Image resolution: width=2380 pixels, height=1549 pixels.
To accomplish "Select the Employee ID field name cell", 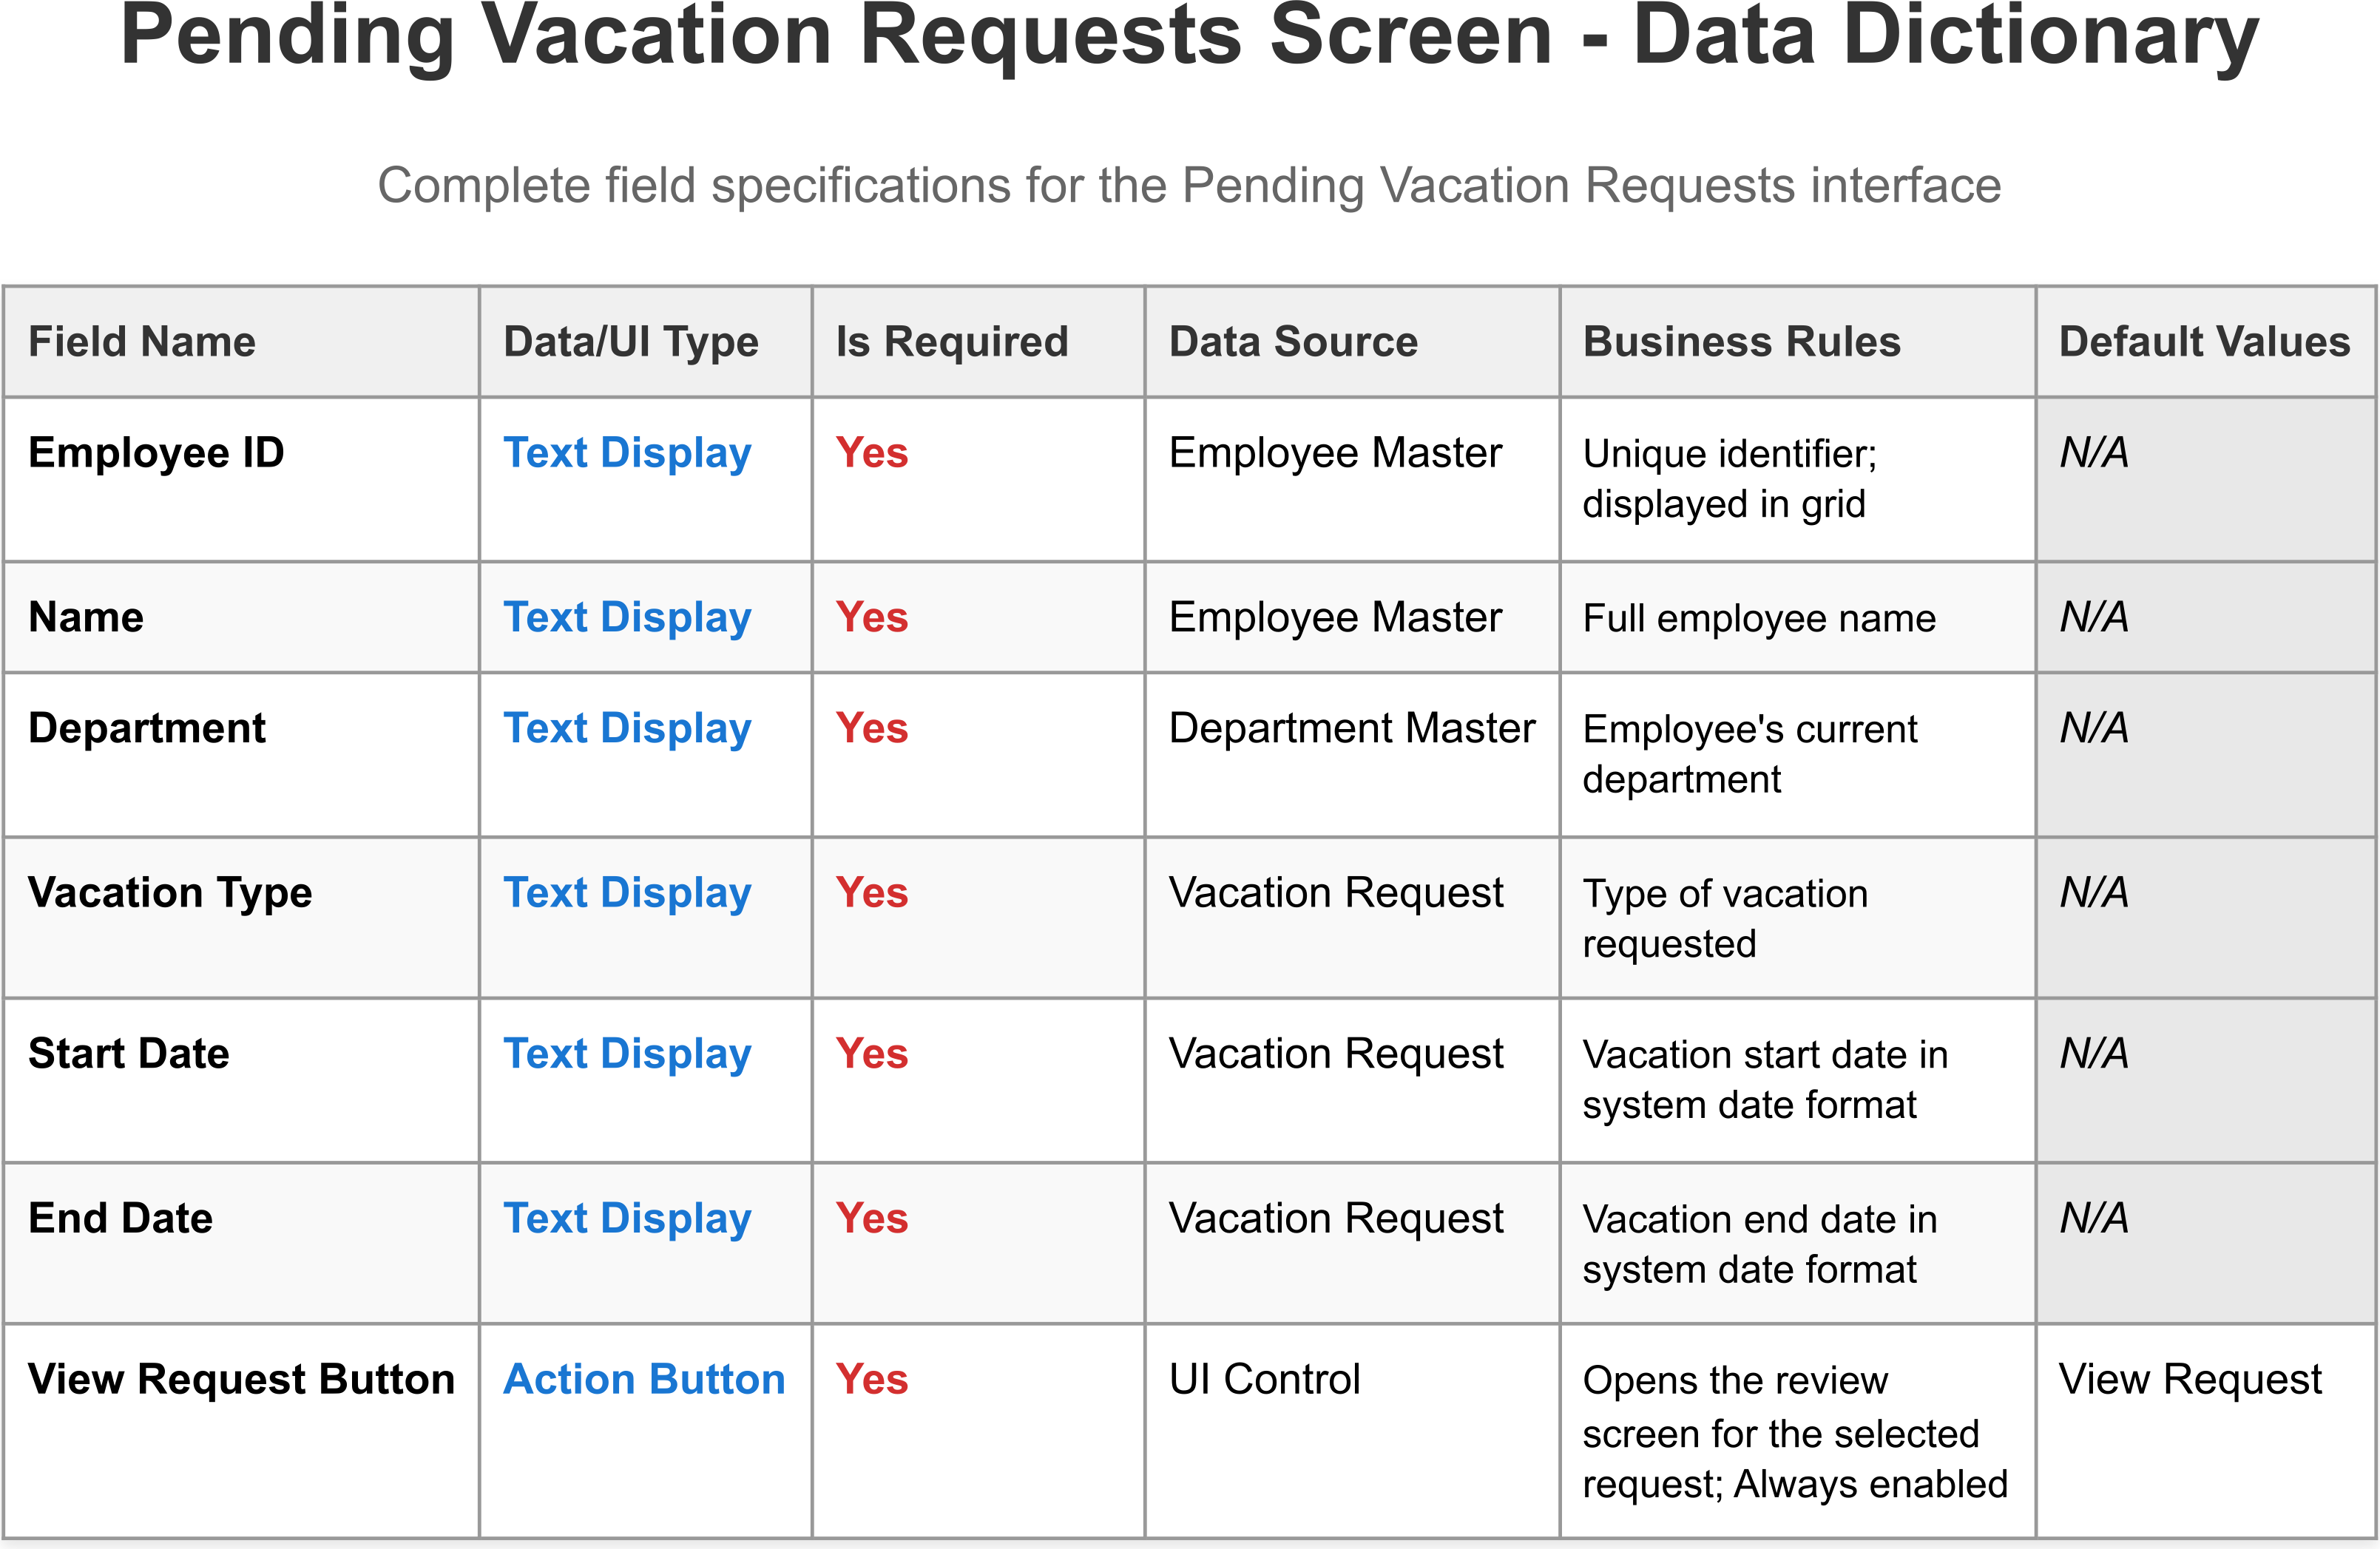I will pyautogui.click(x=156, y=453).
